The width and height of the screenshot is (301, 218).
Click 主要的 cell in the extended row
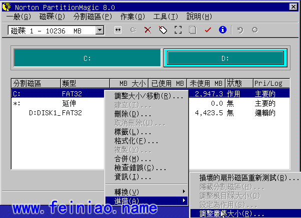point(265,103)
